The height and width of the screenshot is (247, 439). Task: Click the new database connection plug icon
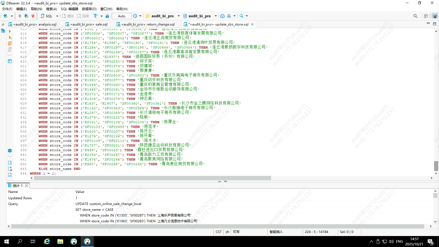[5, 16]
